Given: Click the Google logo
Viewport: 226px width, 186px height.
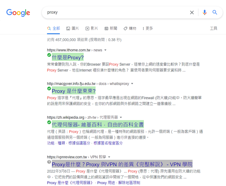Looking at the screenshot, I should point(18,13).
